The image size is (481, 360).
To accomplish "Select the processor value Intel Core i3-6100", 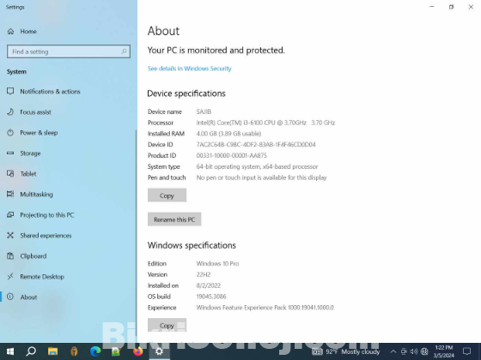I will pos(265,123).
